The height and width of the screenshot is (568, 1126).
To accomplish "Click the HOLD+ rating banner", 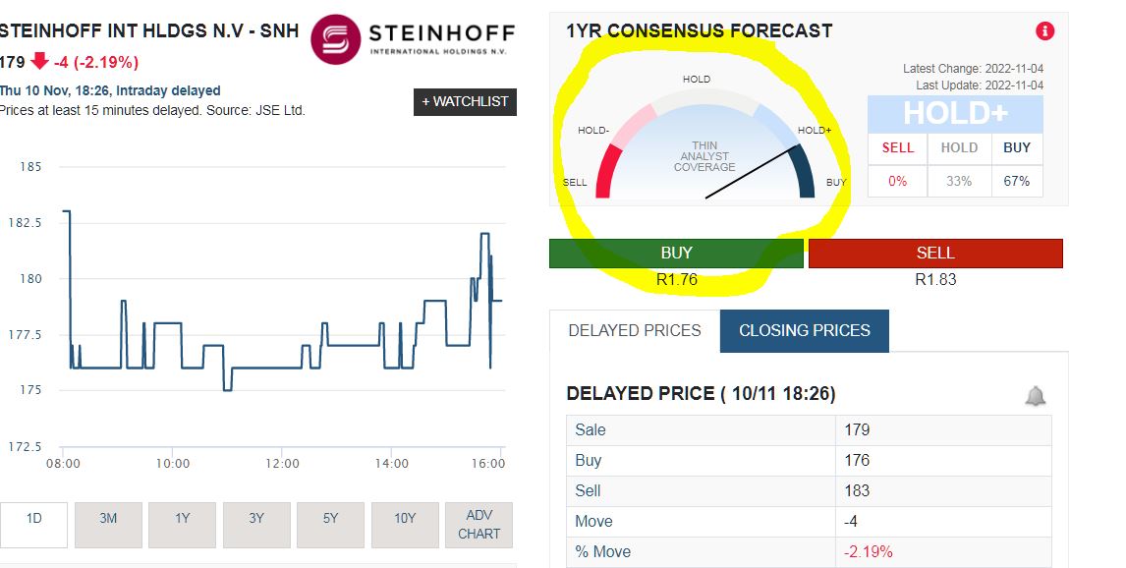I will click(x=955, y=114).
